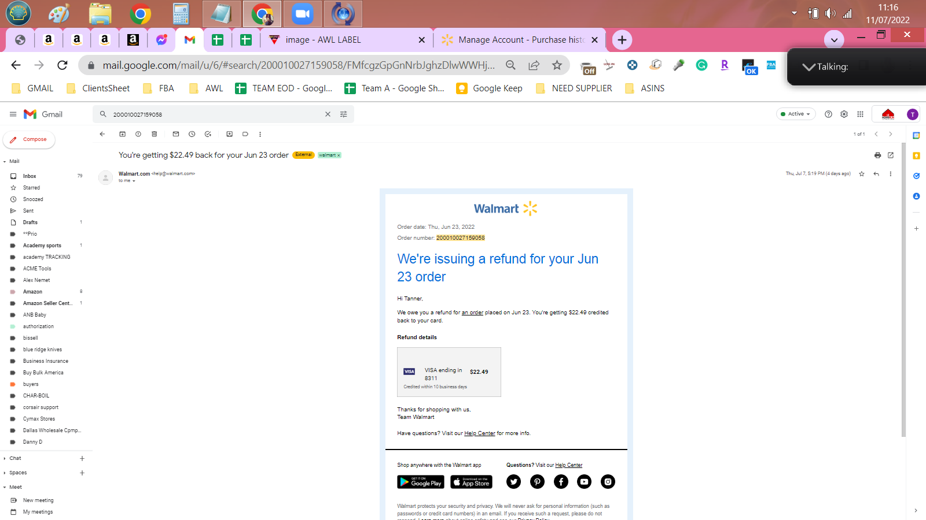Expand the Spaces section
Image resolution: width=926 pixels, height=520 pixels.
click(5, 473)
